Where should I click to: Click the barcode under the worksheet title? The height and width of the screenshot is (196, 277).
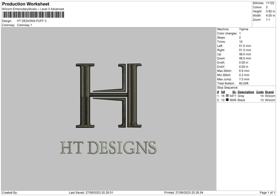point(33,15)
